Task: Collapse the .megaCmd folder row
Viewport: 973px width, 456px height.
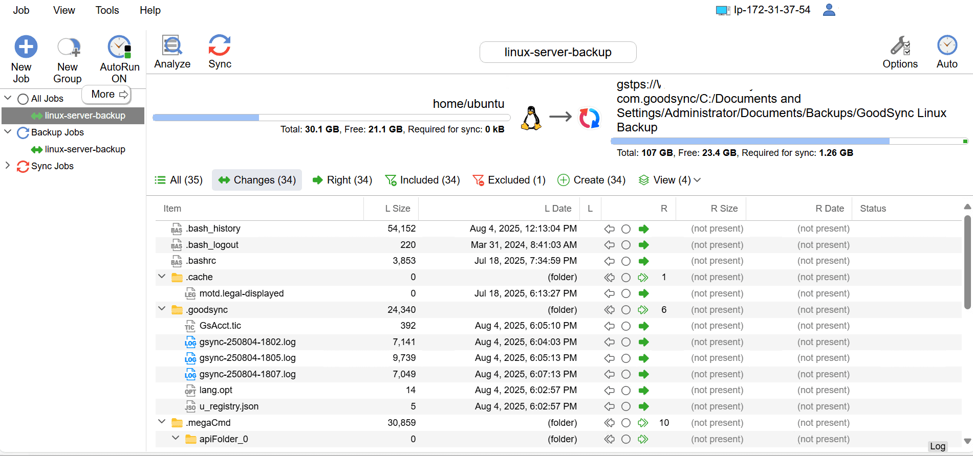Action: tap(162, 422)
